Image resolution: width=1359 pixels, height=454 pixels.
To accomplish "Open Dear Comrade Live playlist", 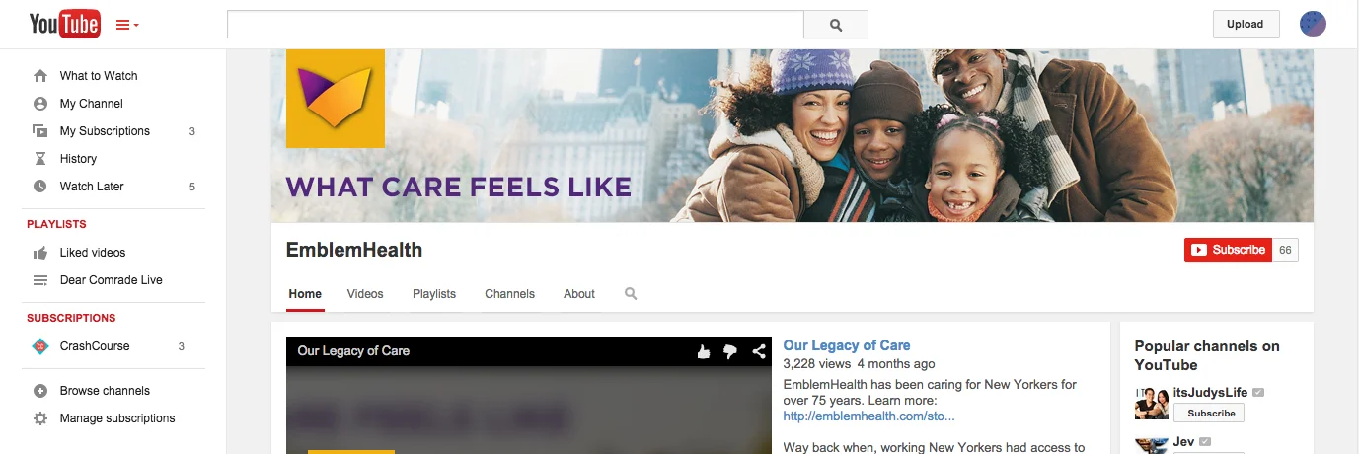I will click(x=112, y=280).
